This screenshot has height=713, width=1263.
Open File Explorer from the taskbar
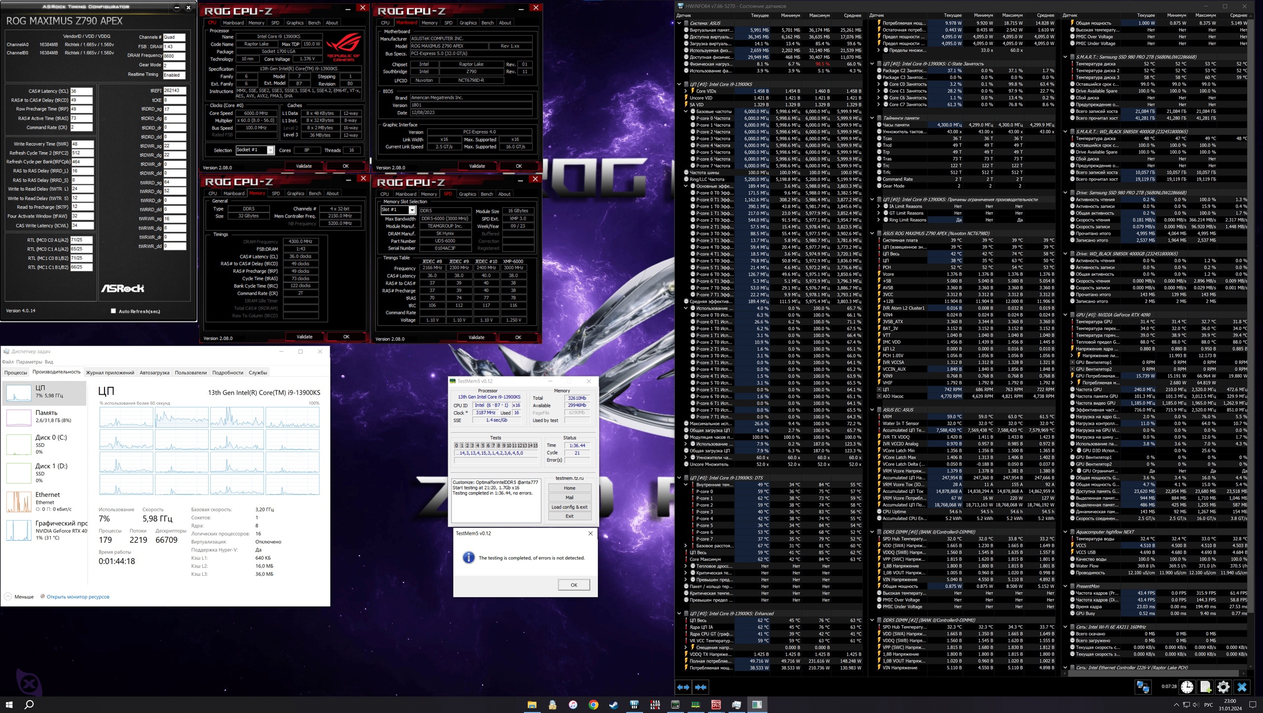[x=532, y=705]
